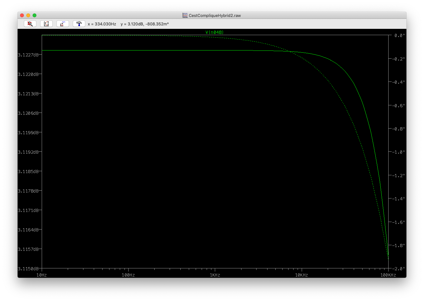Click the 3.1171dB left axis label
Image resolution: width=424 pixels, height=301 pixels.
coord(28,210)
